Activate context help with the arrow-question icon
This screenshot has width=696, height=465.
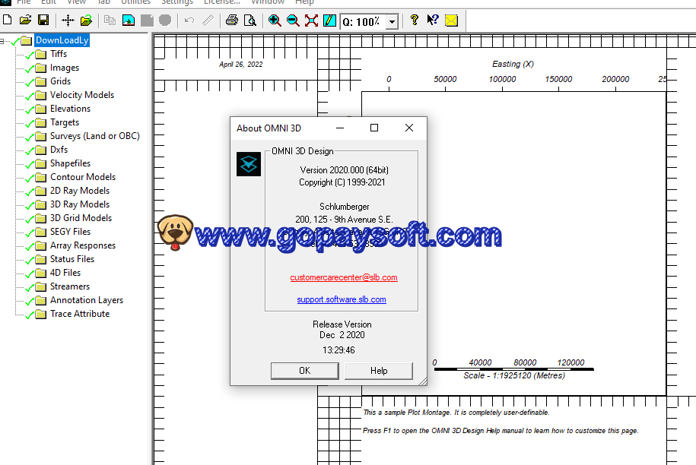pyautogui.click(x=433, y=21)
